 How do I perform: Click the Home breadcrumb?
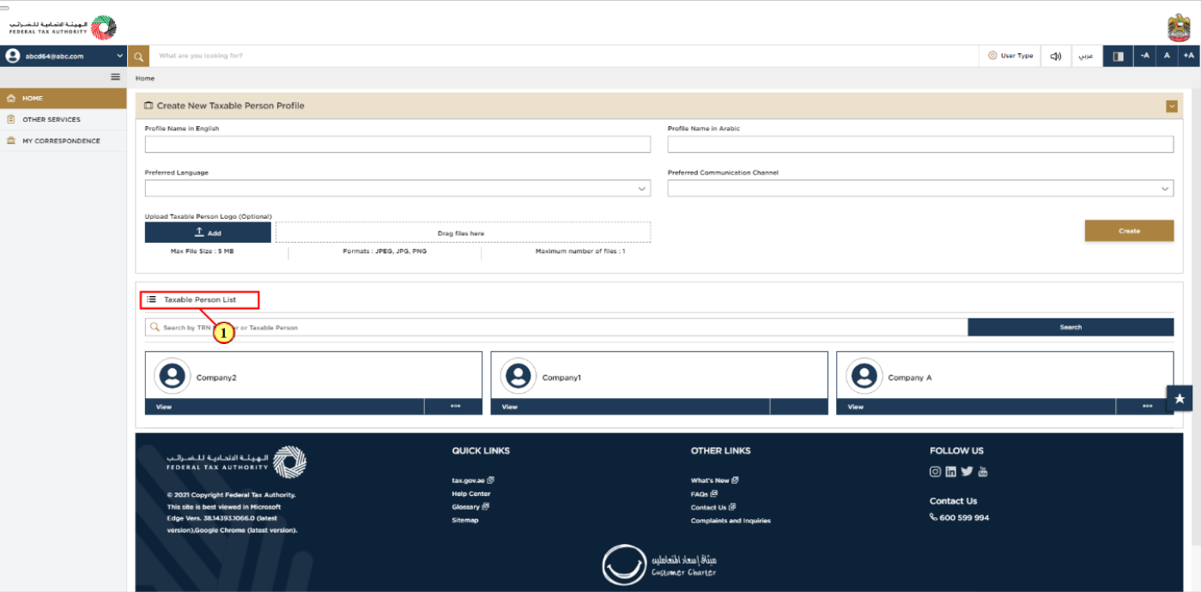tap(145, 78)
